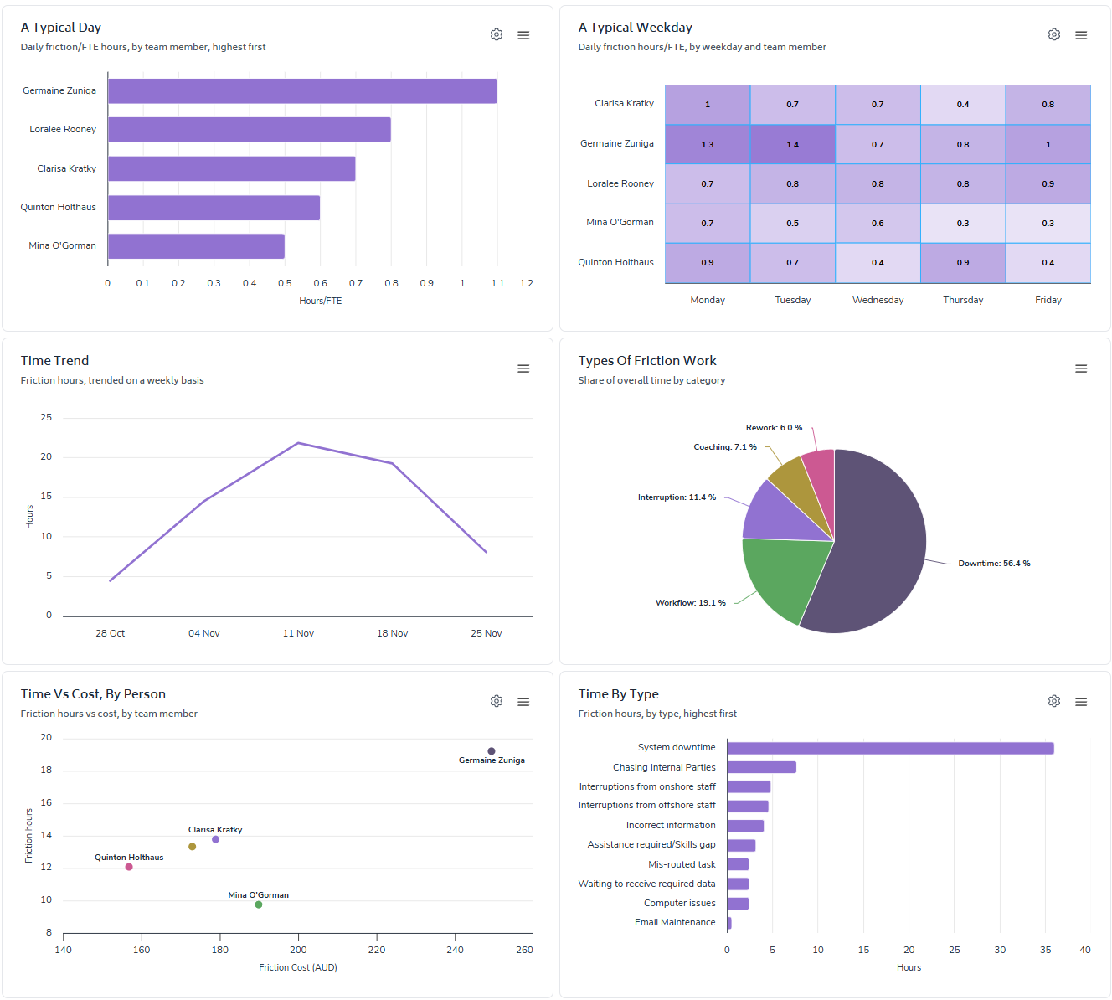The height and width of the screenshot is (1000, 1112).
Task: Click Clarisa Kratky's purple scatter point
Action: pos(215,839)
